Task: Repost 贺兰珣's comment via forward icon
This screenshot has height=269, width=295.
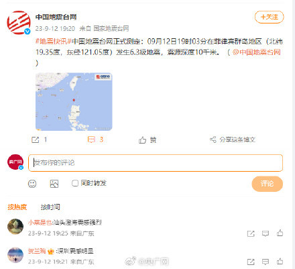Action: coord(251,262)
